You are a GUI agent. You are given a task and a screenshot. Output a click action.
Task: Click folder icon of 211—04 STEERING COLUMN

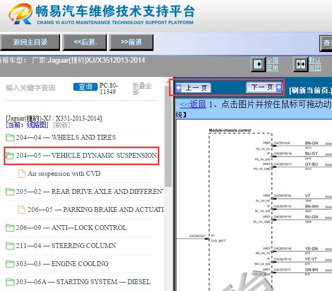click(10, 246)
